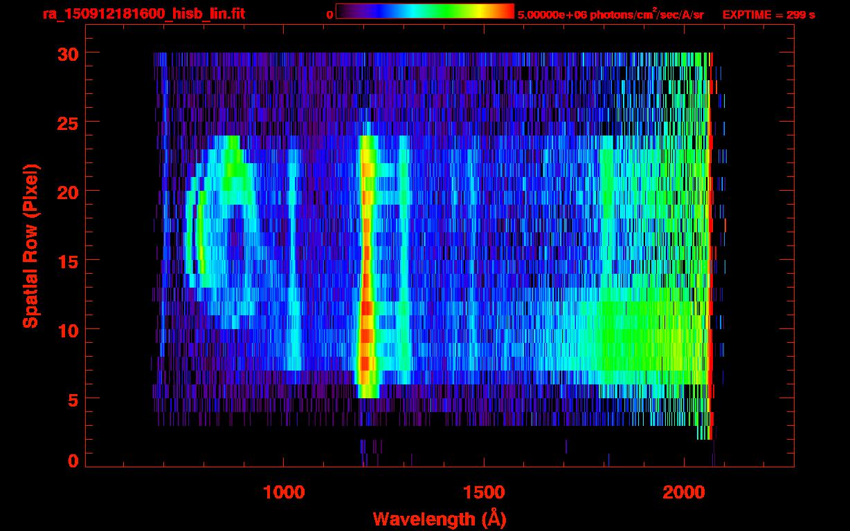
Task: Click the filename ra_150912181600_hisb_lin.fit title
Action: pos(143,14)
